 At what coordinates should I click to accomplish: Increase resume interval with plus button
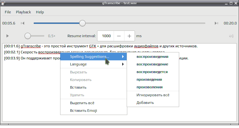(130, 36)
